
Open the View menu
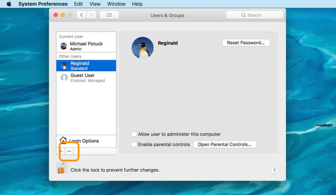(95, 4)
